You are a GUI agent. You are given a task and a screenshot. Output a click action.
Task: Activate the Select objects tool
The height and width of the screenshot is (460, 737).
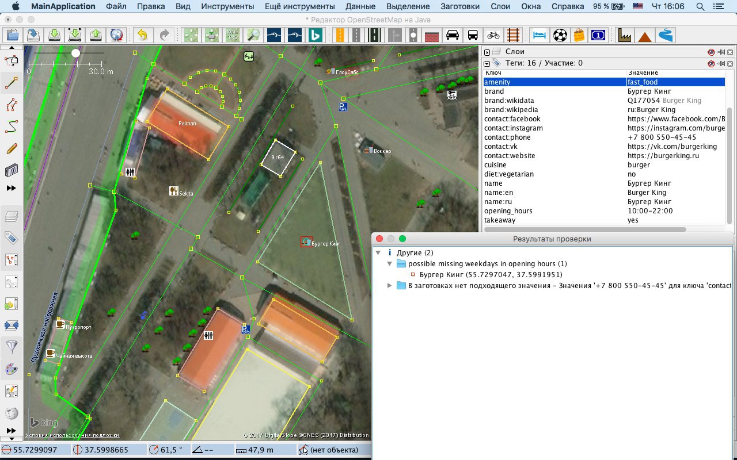point(12,61)
